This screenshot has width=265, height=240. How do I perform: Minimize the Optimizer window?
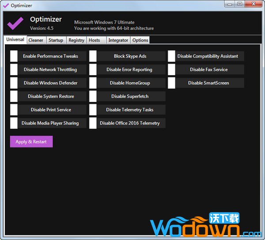(230, 4)
